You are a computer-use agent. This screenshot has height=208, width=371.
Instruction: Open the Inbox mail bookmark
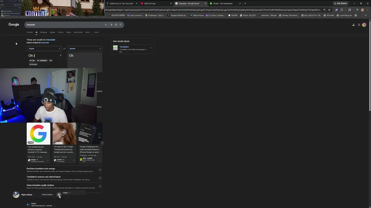216,15
